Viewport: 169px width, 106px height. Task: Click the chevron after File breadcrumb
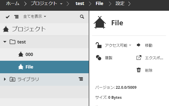pos(110,4)
